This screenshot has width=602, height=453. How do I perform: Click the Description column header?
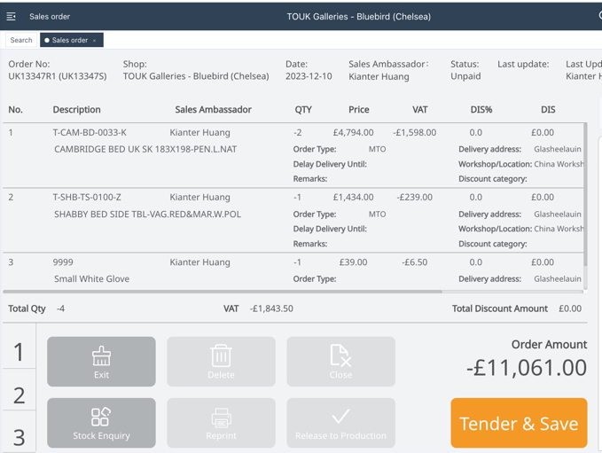(x=76, y=110)
